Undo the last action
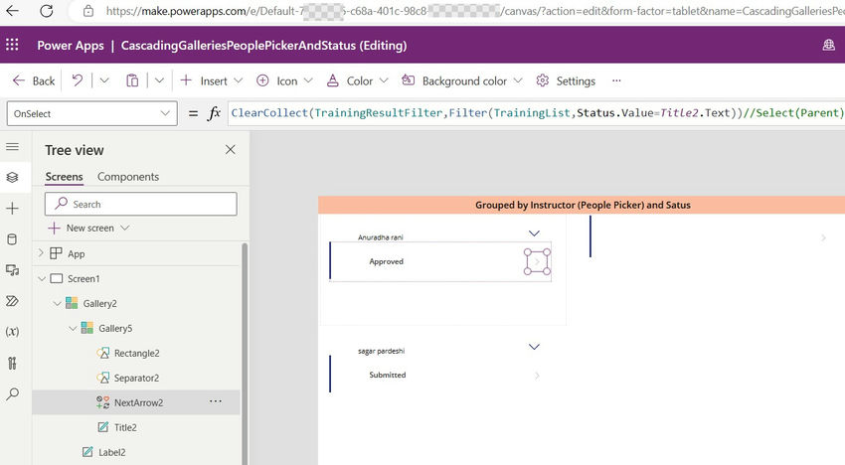 coord(78,80)
